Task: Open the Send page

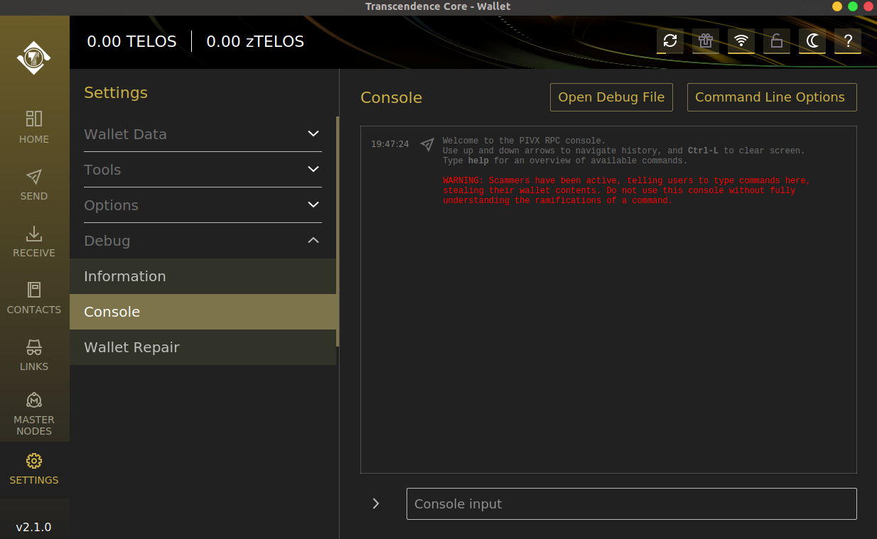Action: (x=34, y=185)
